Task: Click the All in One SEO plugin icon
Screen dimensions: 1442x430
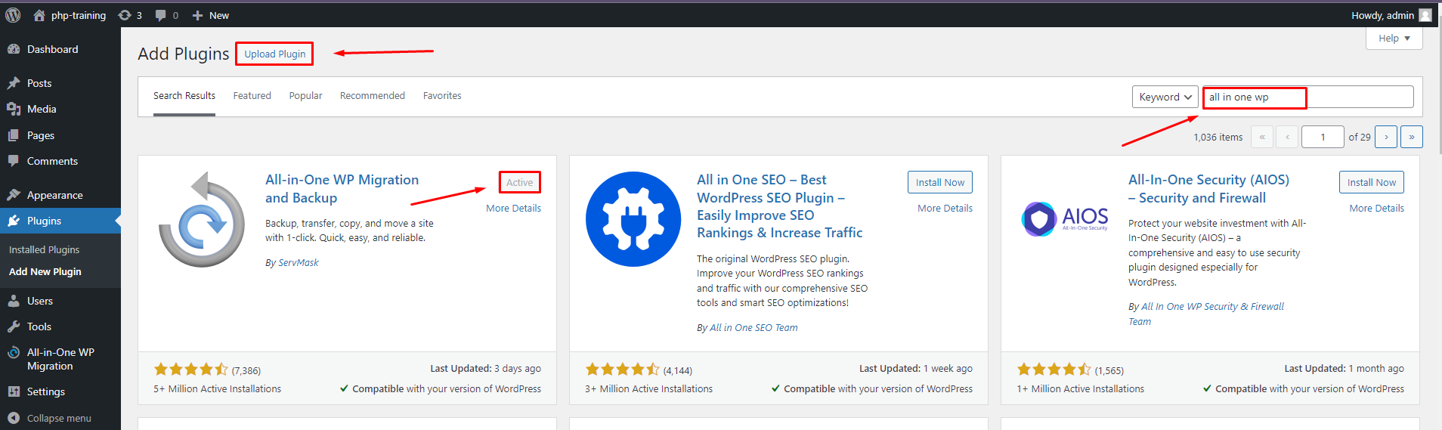Action: [633, 219]
